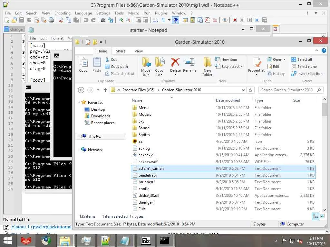Click New file icon in Notepad++ toolbar
This screenshot has height=247, width=330.
tap(7, 20)
